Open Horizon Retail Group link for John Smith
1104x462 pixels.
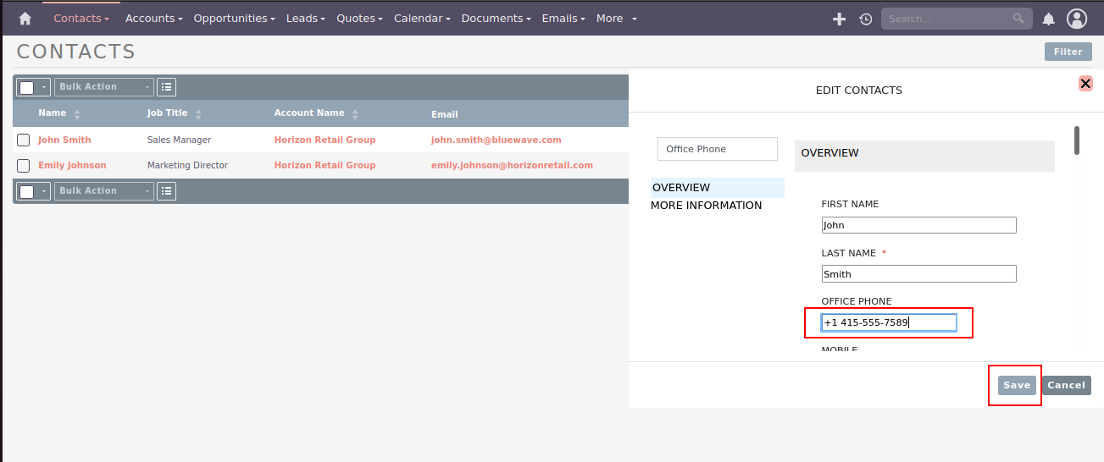325,140
